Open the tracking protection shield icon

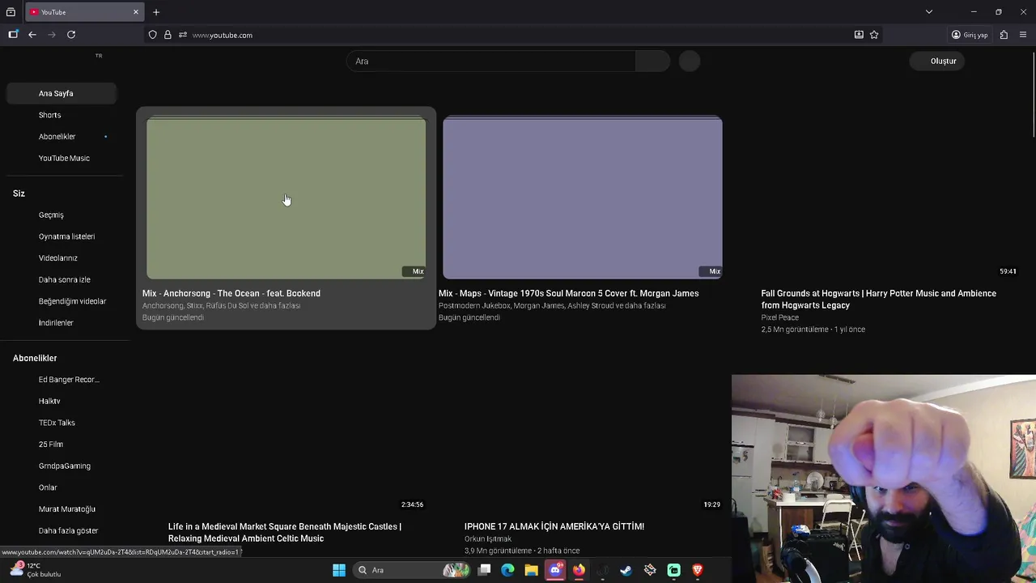click(152, 35)
